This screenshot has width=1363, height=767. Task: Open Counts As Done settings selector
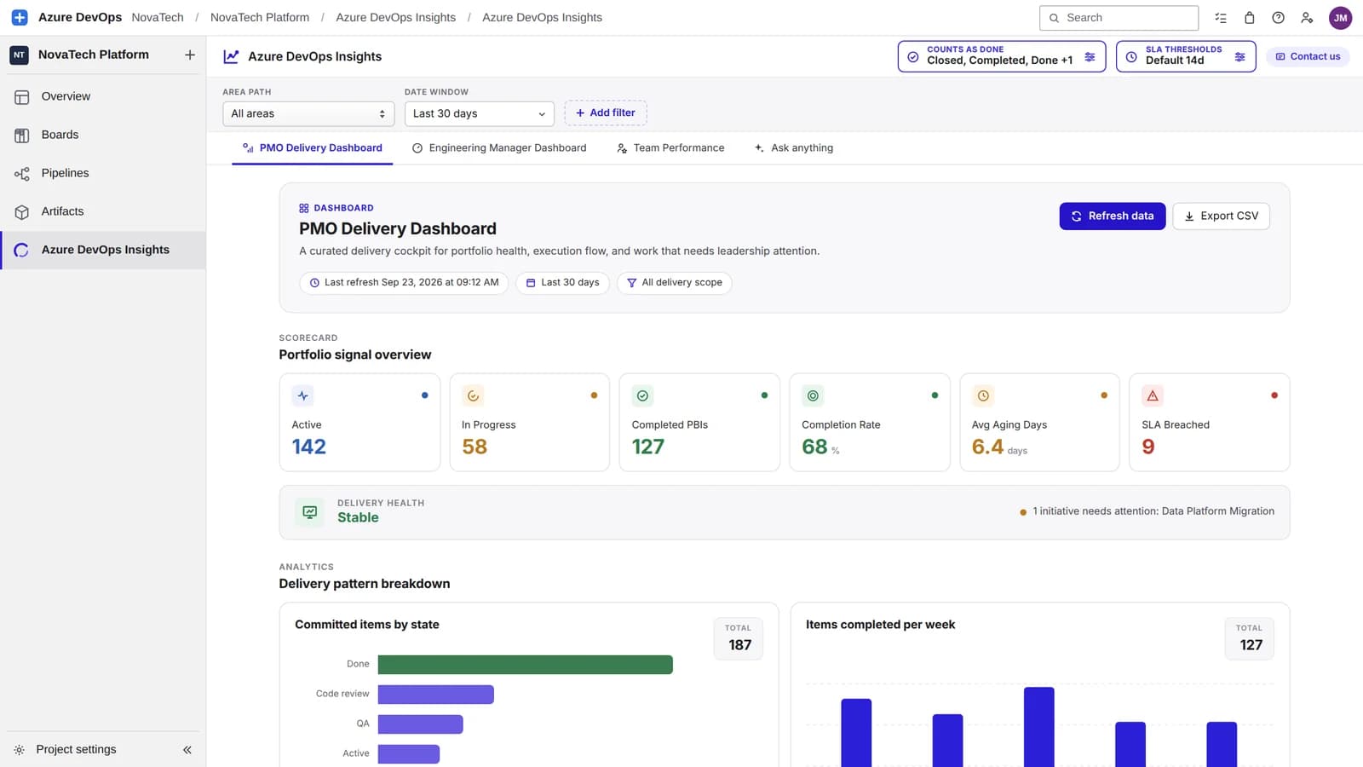[x=1002, y=56]
